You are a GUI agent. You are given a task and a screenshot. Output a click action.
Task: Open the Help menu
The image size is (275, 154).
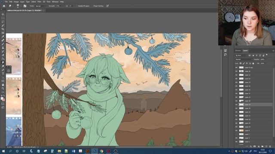62,2
